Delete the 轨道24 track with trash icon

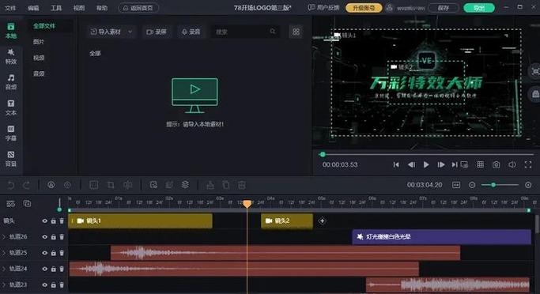[x=62, y=269]
